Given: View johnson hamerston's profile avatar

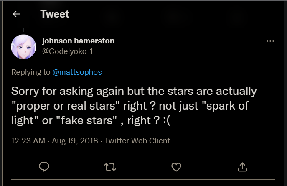Looking at the screenshot, I should tap(23, 46).
